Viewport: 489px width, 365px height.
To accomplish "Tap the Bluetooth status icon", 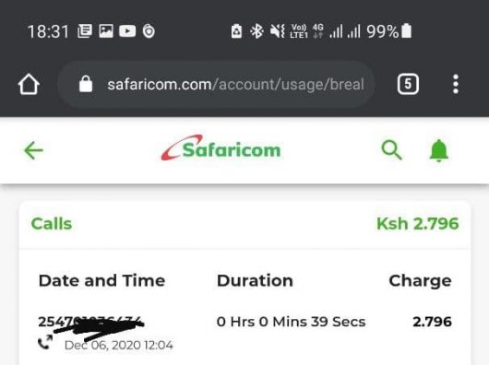I will [x=257, y=31].
